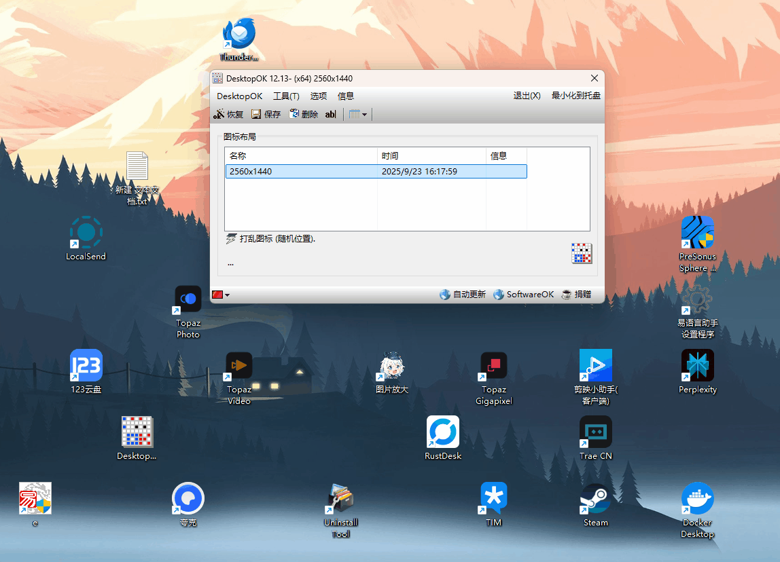
Task: Click the DesktopOK grid logo icon
Action: click(582, 253)
